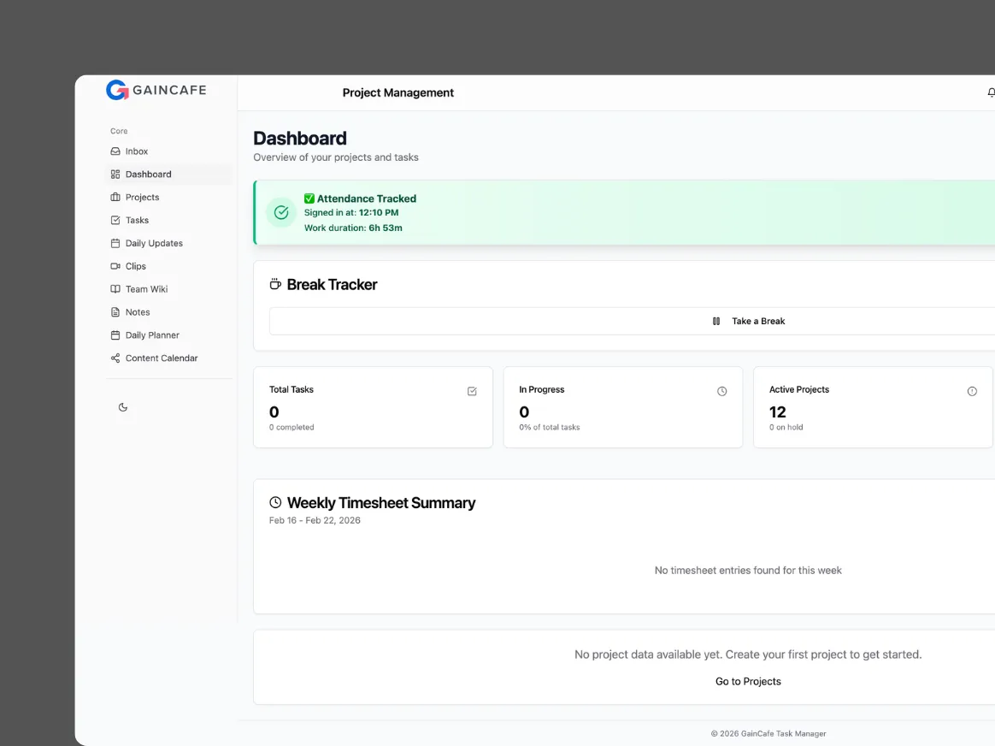
Task: Open Inbox using the envelope icon
Action: tap(115, 151)
